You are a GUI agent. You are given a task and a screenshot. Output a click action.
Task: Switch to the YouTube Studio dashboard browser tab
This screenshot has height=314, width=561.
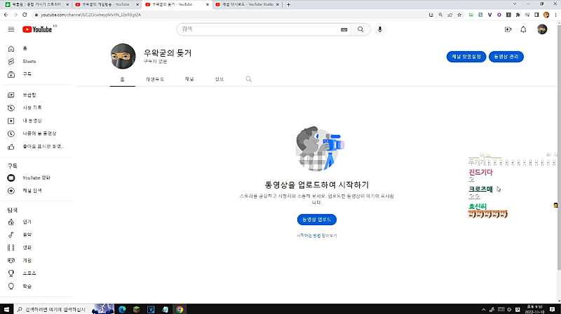click(247, 4)
